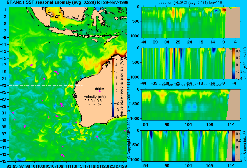Screen dimensions: 247x168
Task: Click the lat=-23 temperature section plot
Action: tap(191, 105)
